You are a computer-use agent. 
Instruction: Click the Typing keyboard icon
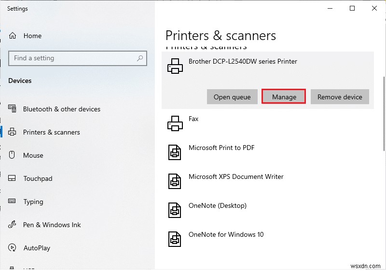click(x=12, y=201)
